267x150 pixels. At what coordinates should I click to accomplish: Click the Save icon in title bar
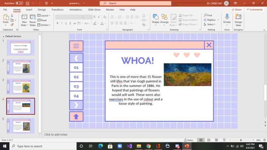click(27, 3)
